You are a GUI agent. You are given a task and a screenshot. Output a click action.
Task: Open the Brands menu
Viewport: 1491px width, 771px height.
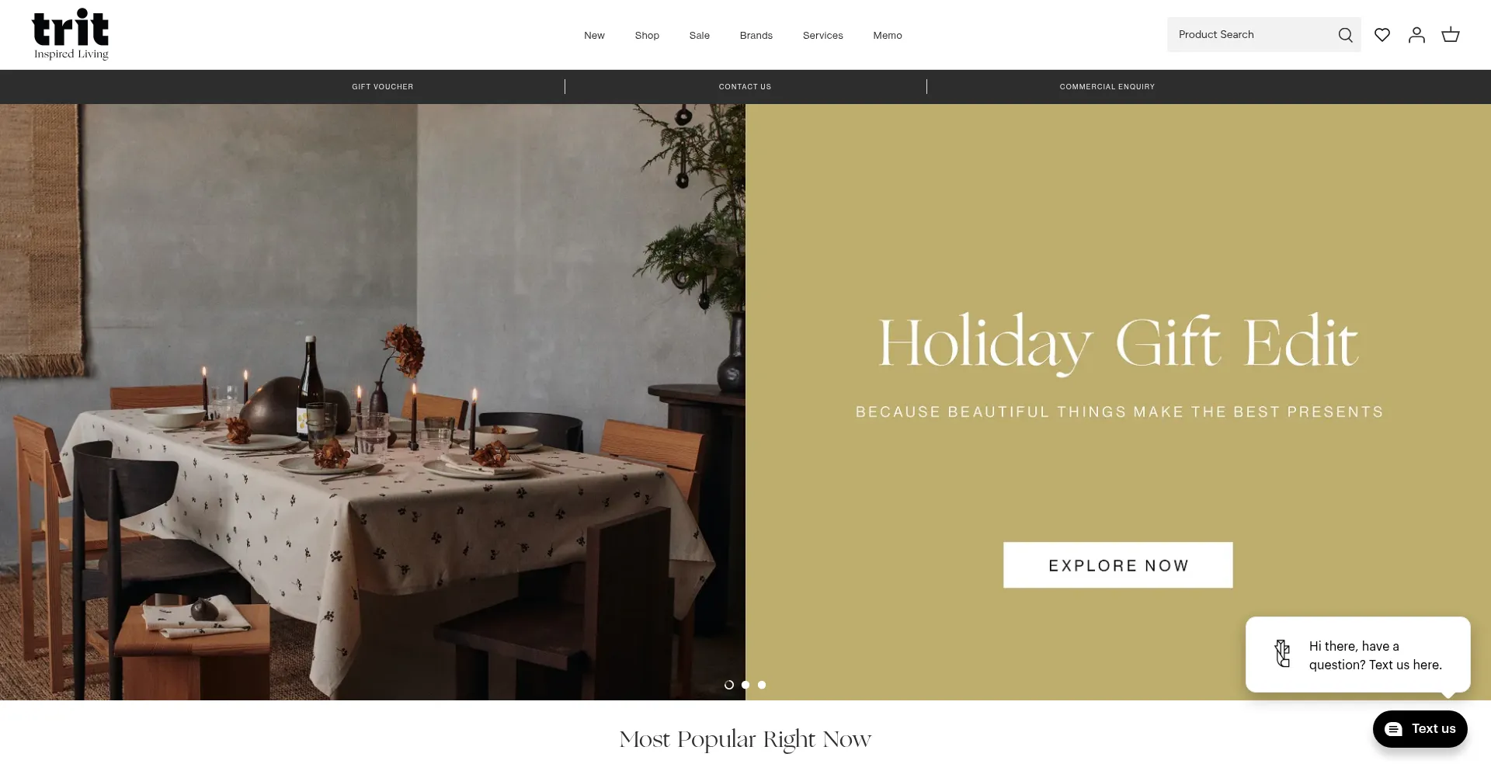(x=756, y=36)
